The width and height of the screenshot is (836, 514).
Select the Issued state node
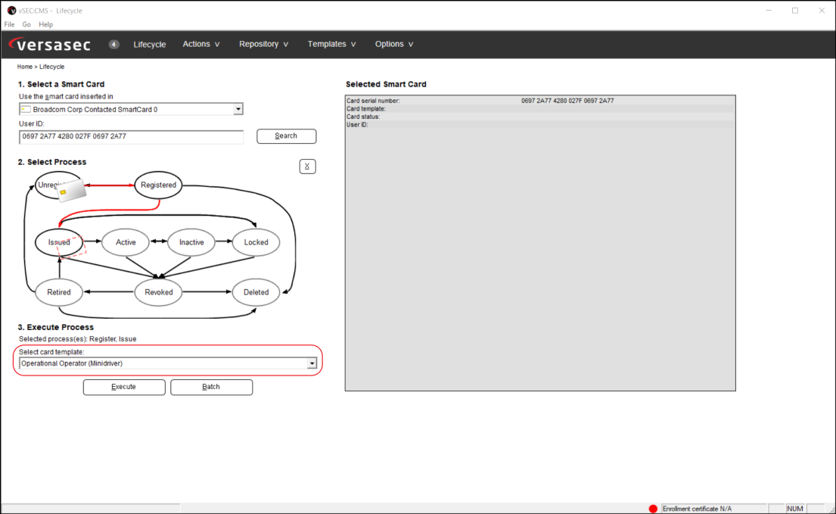pyautogui.click(x=59, y=242)
